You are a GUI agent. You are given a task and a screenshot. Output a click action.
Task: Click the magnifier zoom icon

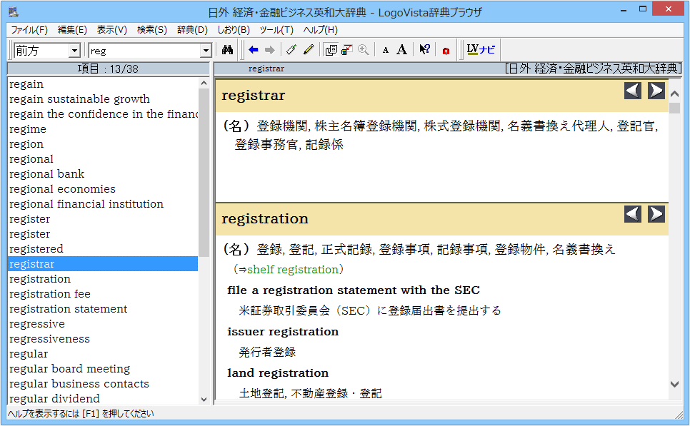(364, 50)
